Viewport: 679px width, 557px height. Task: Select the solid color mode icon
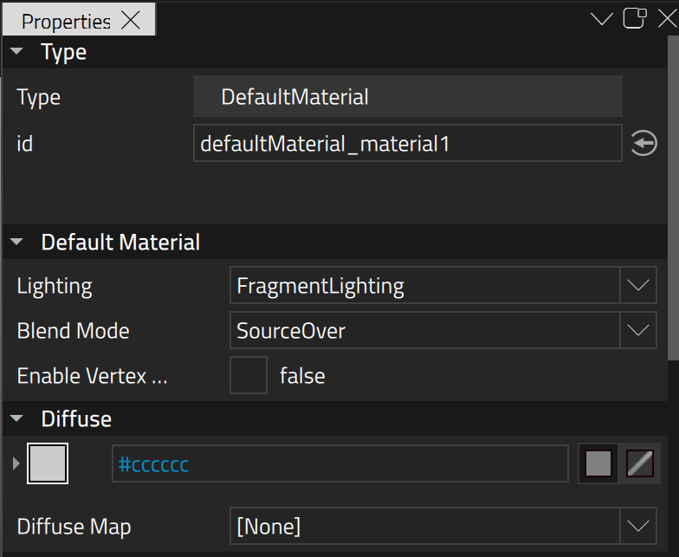click(598, 463)
